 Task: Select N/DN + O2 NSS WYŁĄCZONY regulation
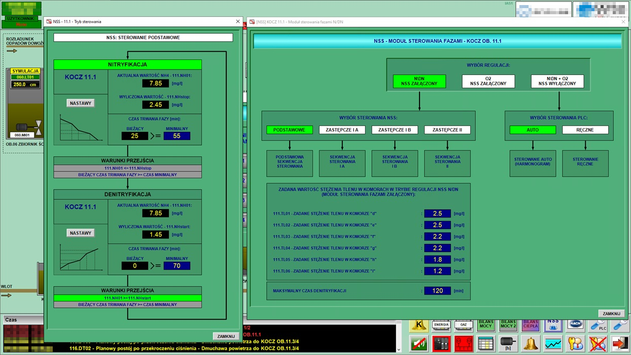tap(557, 81)
